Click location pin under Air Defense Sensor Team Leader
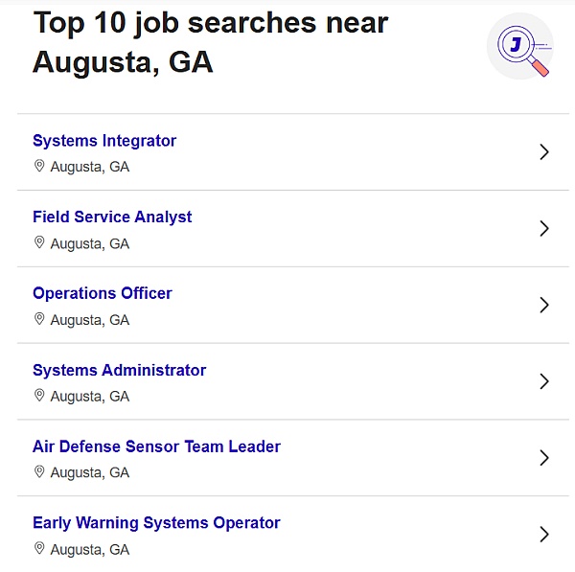Screen dimensions: 575x572 39,472
